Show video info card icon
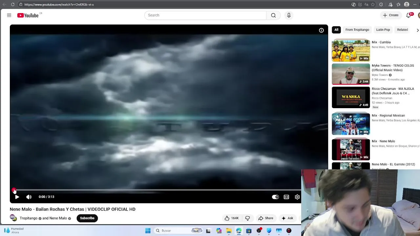 321,30
